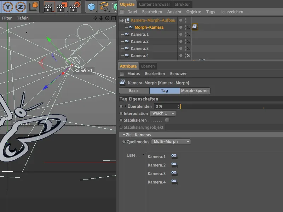283x212 pixels.
Task: Click the Überblenden slider track
Action: [232, 106]
